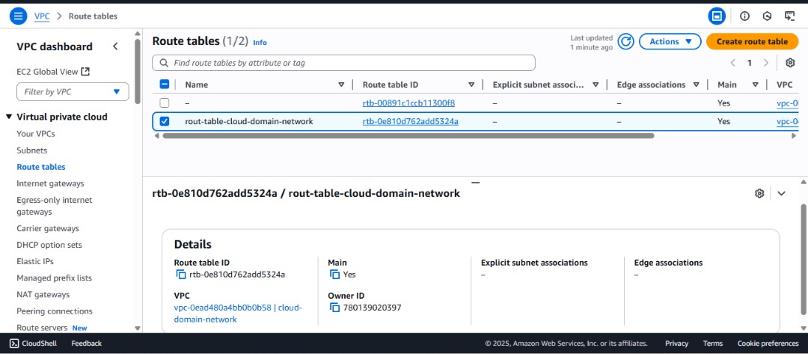Copy the Main value Yes

[x=335, y=274]
